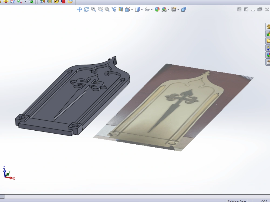Viewport: 270px width, 202px height.
Task: Select the Pan tool in the view toolbar
Action: point(79,9)
